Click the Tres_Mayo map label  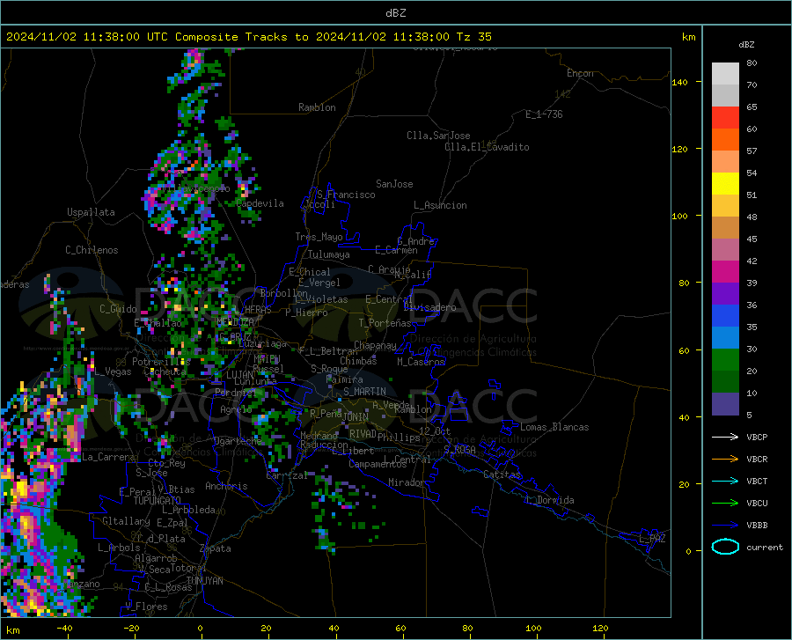click(319, 237)
